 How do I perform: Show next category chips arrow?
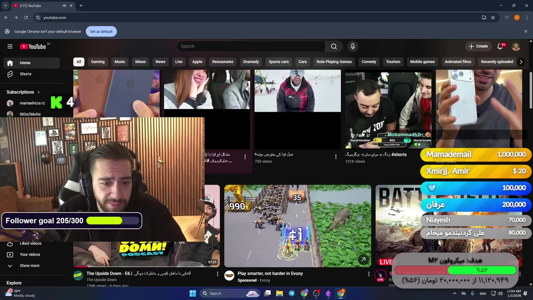pyautogui.click(x=521, y=62)
